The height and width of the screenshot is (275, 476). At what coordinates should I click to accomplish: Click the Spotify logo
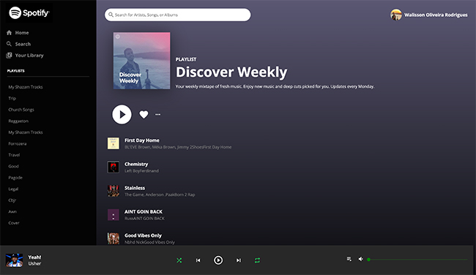[29, 12]
